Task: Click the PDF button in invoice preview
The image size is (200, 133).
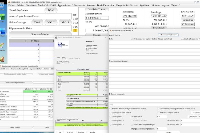Action: pos(60,132)
